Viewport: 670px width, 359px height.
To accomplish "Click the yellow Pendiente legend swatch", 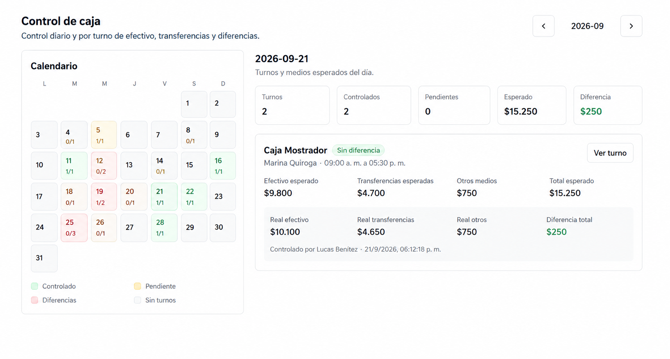I will 137,286.
